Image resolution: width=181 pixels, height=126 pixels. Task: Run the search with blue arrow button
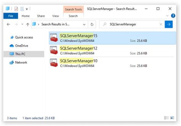point(169,24)
